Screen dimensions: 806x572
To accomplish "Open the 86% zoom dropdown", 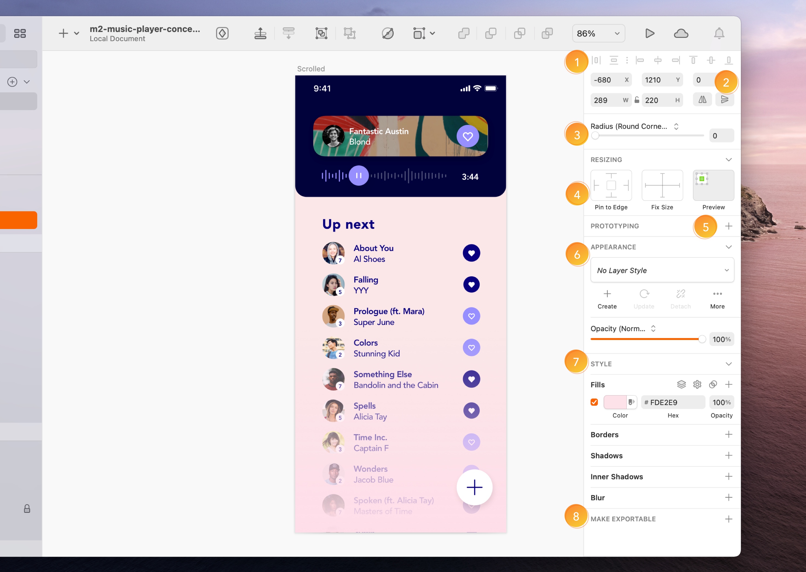I will coord(598,33).
